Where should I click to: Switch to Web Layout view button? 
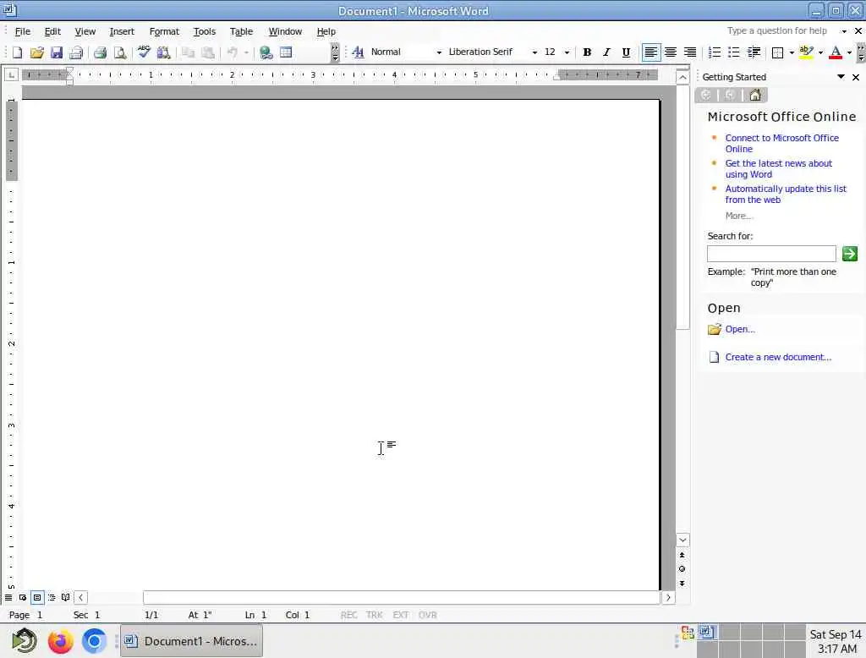(x=23, y=597)
